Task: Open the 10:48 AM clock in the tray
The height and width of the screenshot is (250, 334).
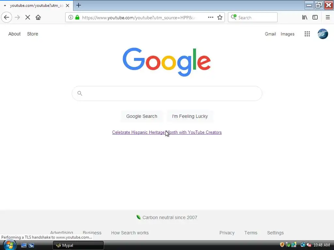Action: tap(321, 245)
